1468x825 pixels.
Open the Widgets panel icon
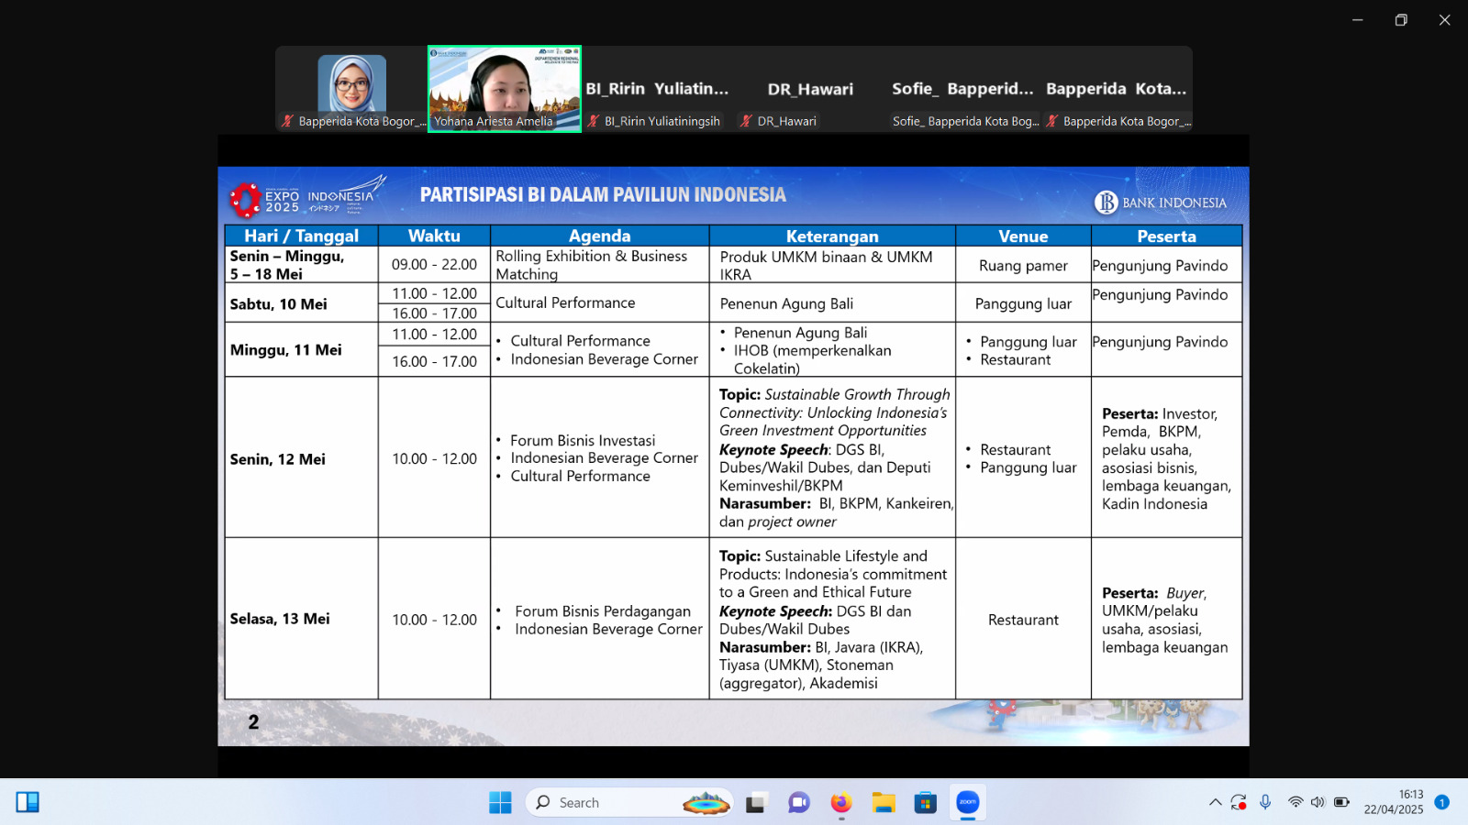(28, 803)
